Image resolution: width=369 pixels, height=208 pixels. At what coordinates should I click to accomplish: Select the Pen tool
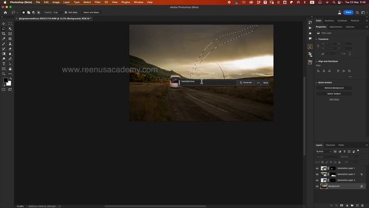pyautogui.click(x=10, y=59)
